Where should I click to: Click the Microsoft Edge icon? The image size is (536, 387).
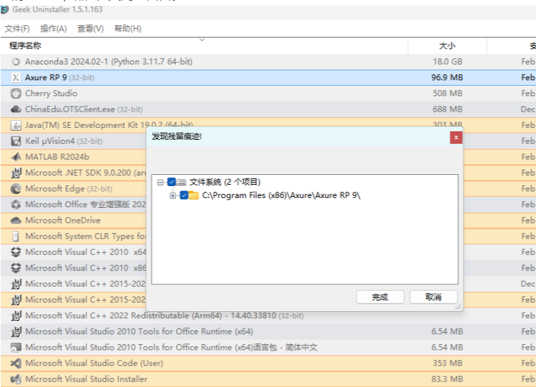tap(15, 188)
